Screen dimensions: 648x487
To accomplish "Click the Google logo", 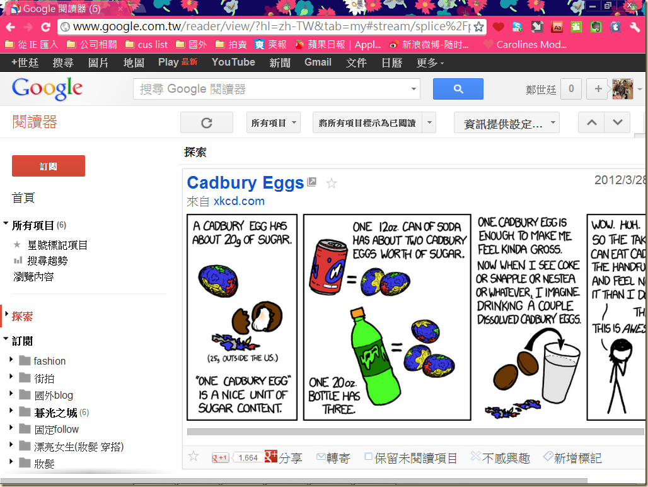I will (47, 88).
